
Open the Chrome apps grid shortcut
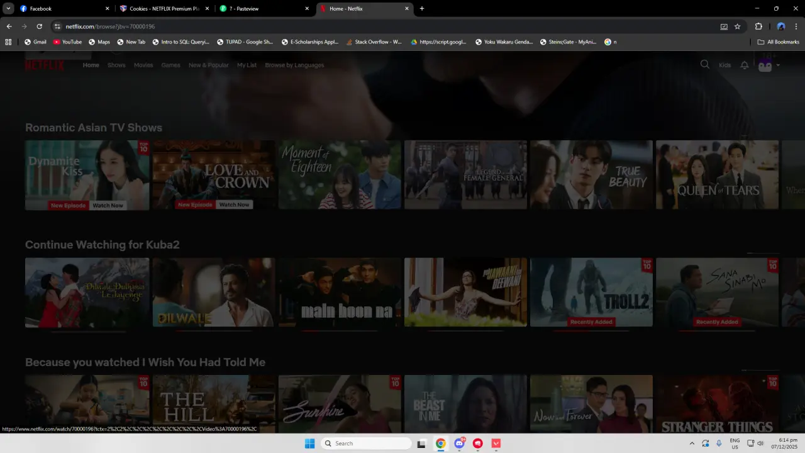click(8, 42)
